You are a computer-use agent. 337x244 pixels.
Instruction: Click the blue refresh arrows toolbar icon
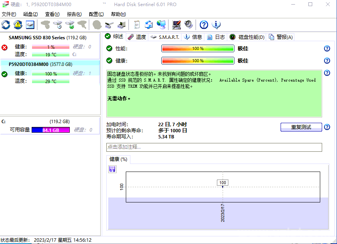(x=6, y=25)
